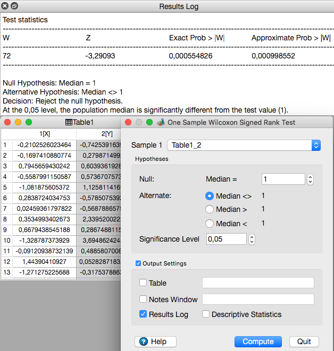This screenshot has width=334, height=351.
Task: Click the Table1 window grid icon
Action: coord(69,122)
